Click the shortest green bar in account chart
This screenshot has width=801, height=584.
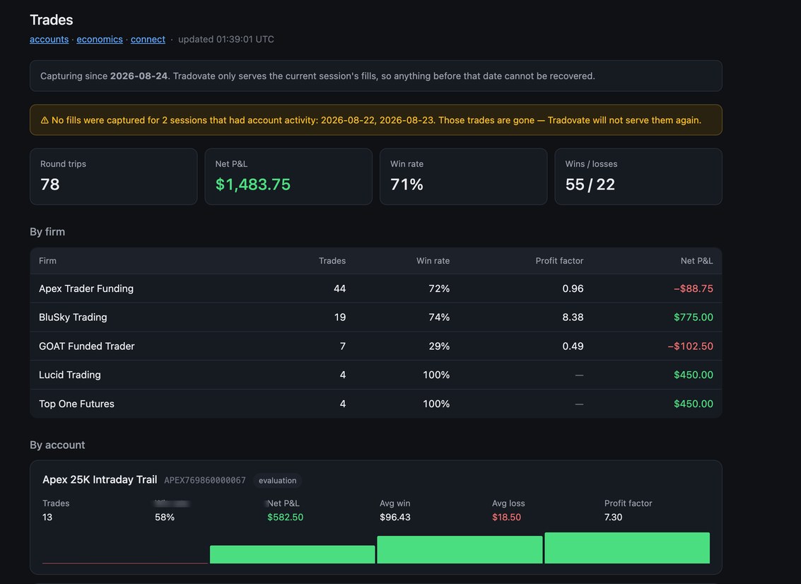292,554
